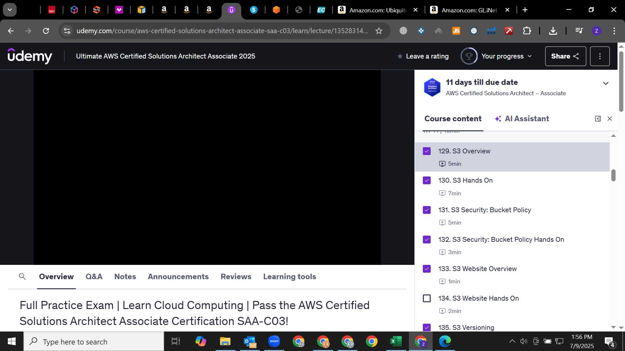The height and width of the screenshot is (351, 625).
Task: Select the Course content tab
Action: (x=453, y=119)
